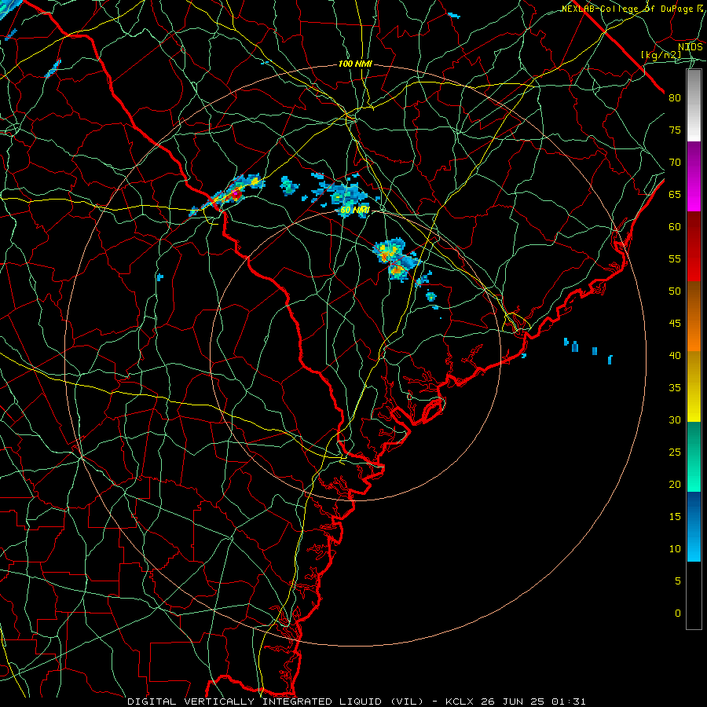The width and height of the screenshot is (707, 707).
Task: Click the 10 value on the VIL scale
Action: pos(675,549)
